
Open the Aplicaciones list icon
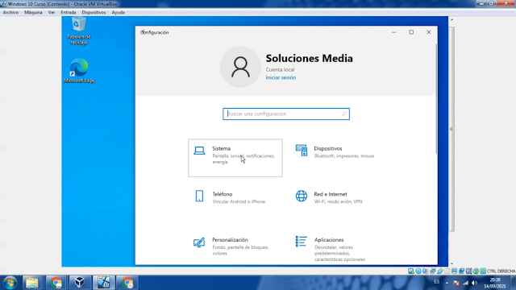click(301, 242)
